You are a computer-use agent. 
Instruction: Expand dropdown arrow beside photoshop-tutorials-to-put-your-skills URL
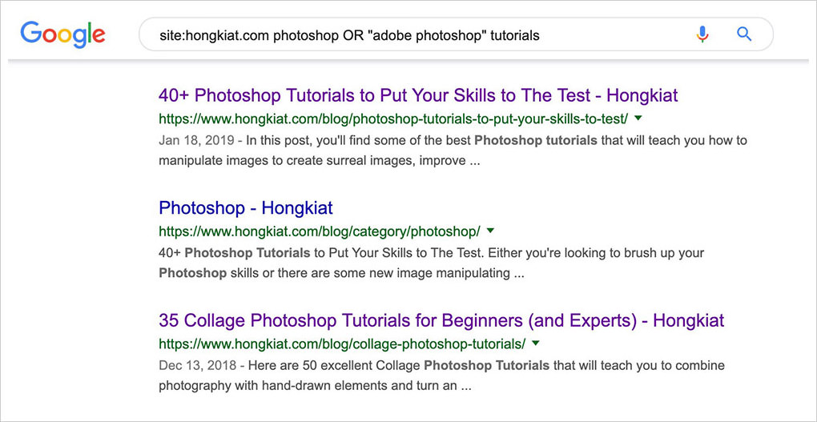click(638, 119)
